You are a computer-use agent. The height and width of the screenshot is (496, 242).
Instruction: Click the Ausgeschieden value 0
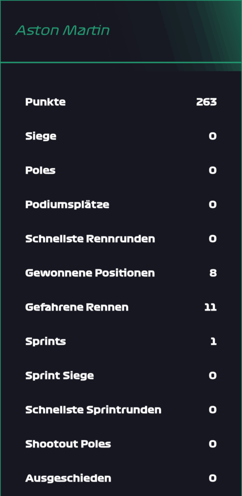click(213, 478)
